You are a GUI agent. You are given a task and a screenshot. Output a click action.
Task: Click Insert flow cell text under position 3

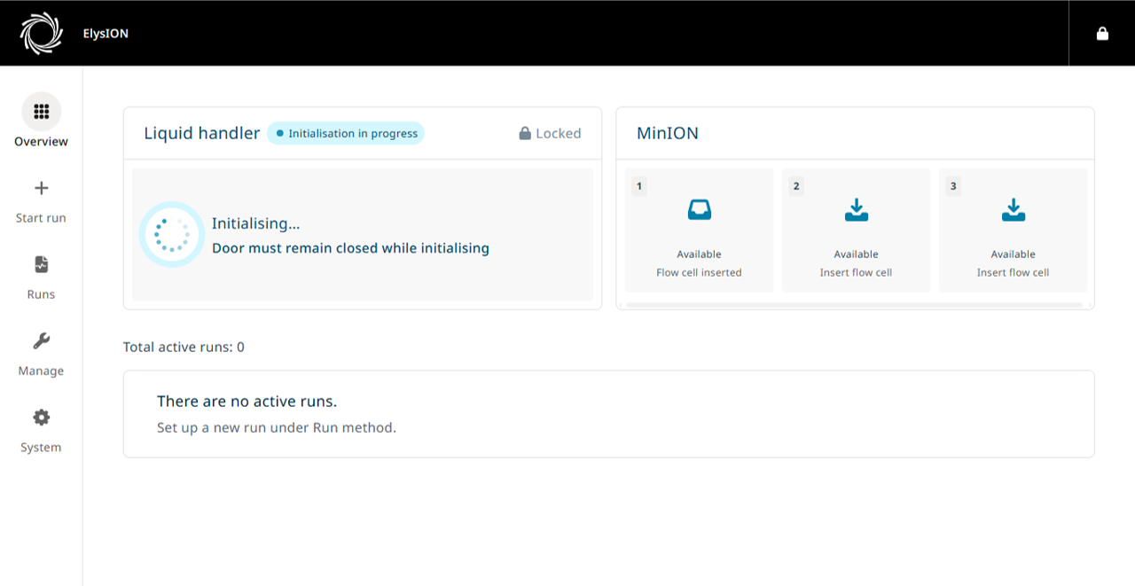[x=1013, y=272]
